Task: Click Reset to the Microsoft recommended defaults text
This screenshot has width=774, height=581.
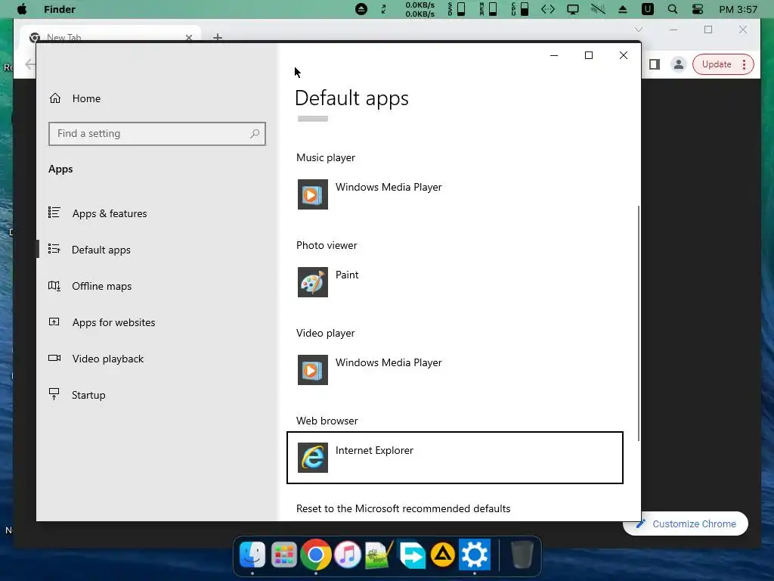Action: tap(404, 509)
